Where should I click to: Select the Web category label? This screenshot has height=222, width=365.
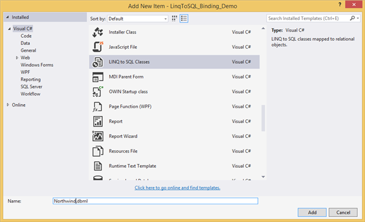point(25,58)
